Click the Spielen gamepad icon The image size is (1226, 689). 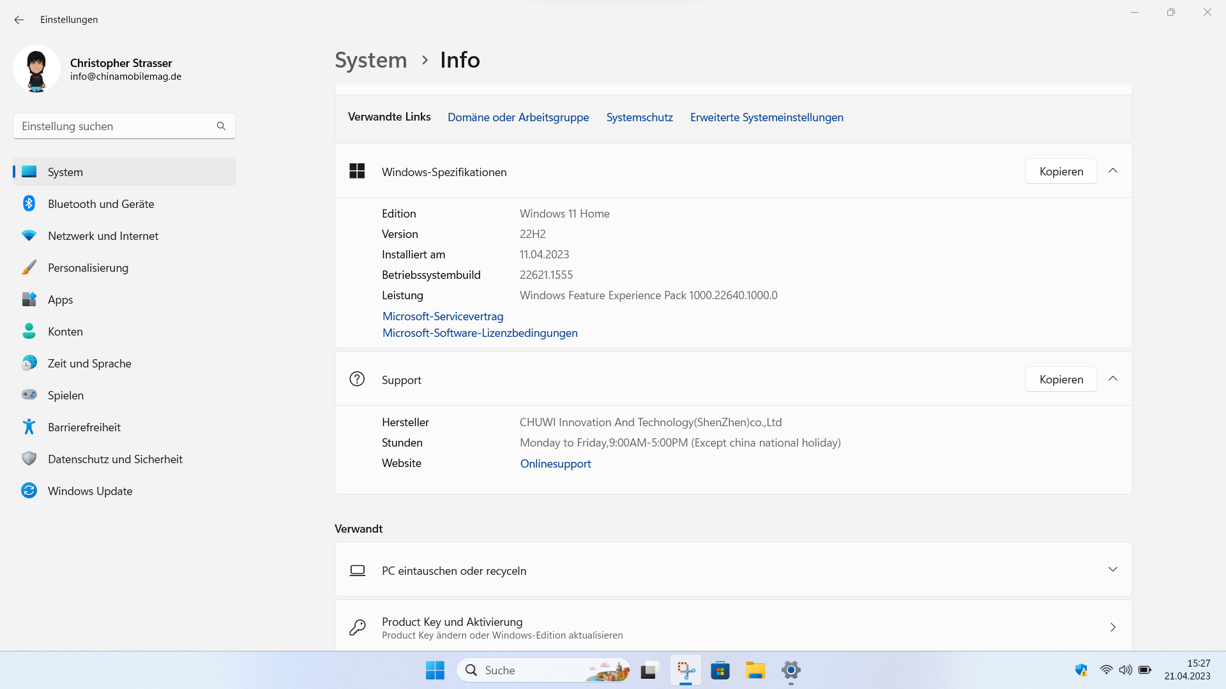click(x=29, y=394)
